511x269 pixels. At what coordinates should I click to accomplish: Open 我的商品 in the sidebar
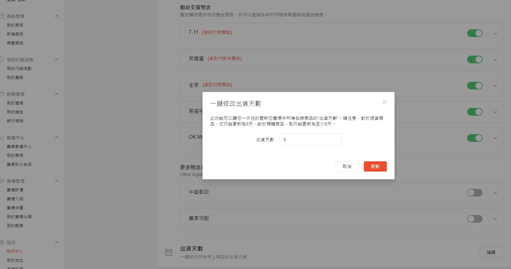point(15,25)
